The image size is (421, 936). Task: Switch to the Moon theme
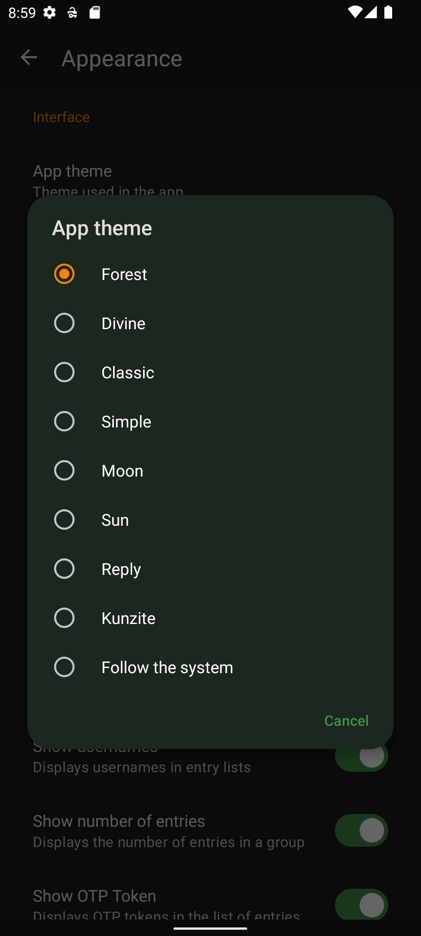click(64, 470)
